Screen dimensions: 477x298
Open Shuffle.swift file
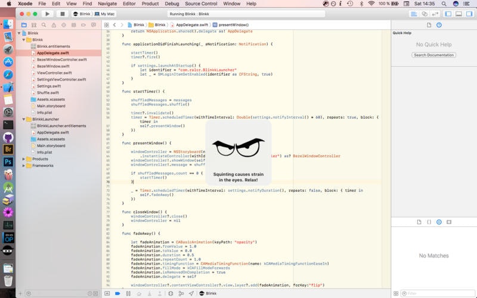48,93
